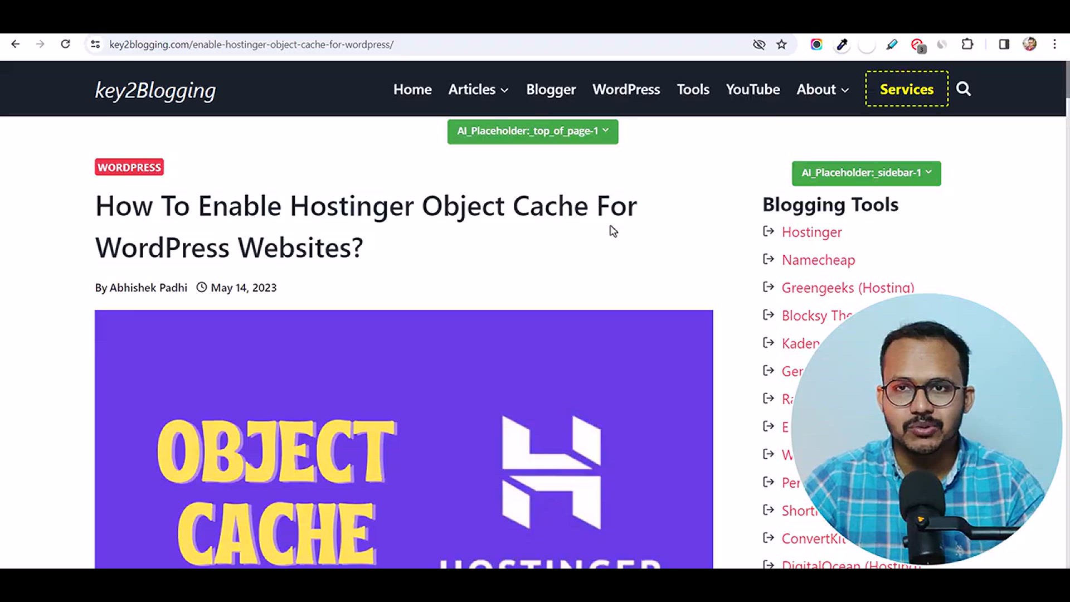Open the circular colorful extension icon
The width and height of the screenshot is (1070, 602).
click(816, 44)
